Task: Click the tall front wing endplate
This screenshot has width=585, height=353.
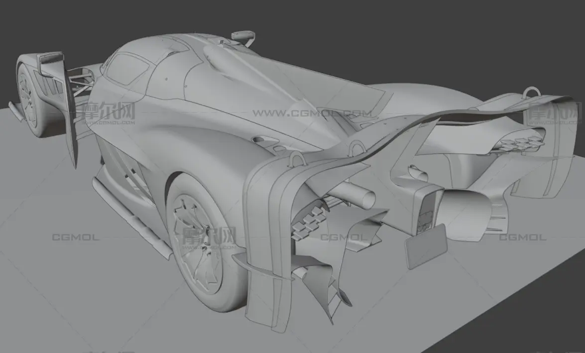Action: tap(69, 115)
